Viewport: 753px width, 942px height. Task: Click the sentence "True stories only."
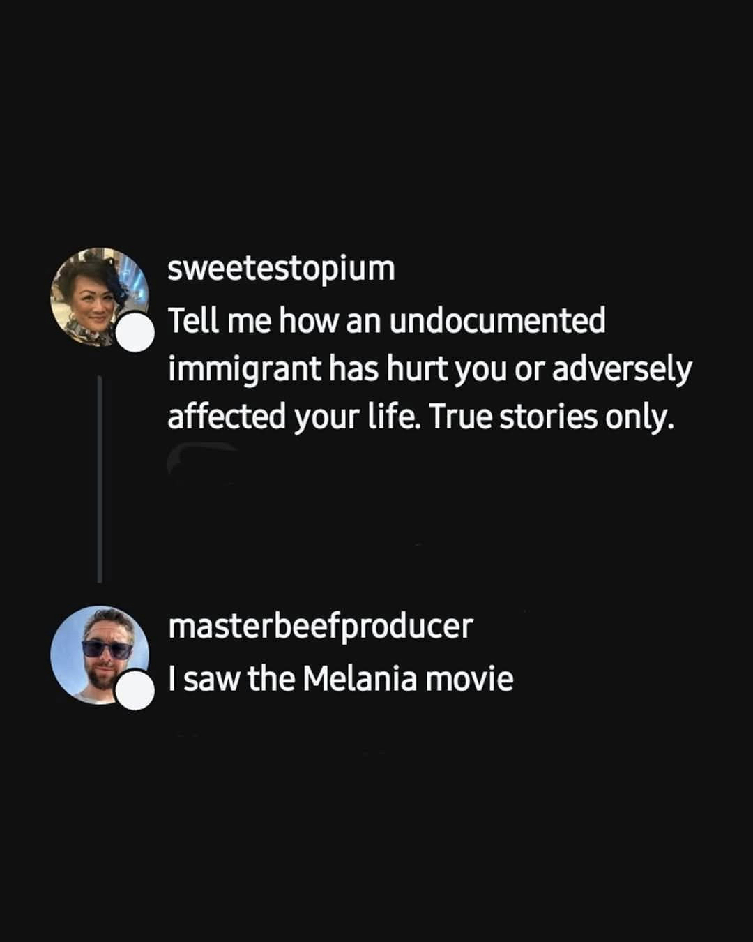(x=552, y=417)
